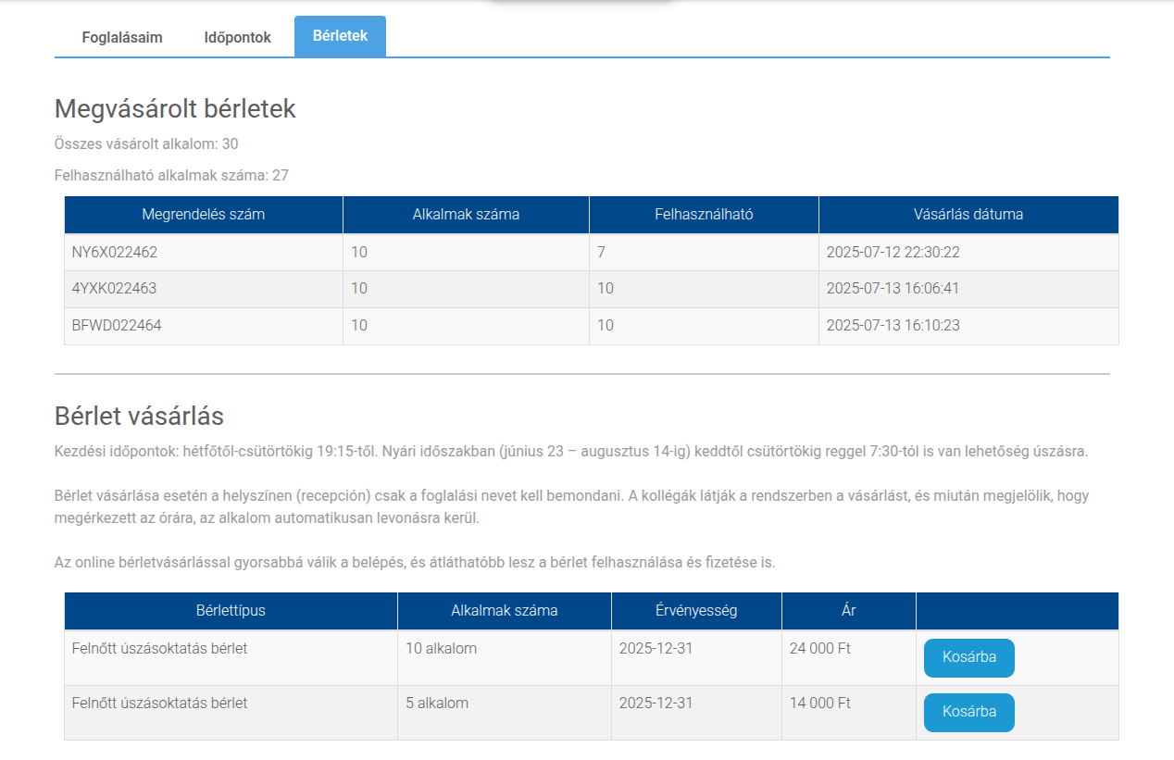This screenshot has height=760, width=1174.
Task: Click the Megrendelés szám column header
Action: 203,215
